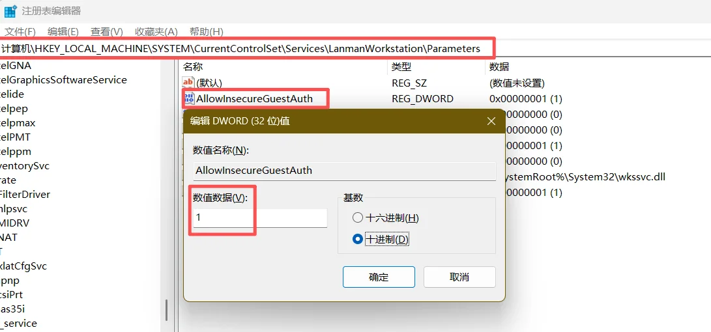The width and height of the screenshot is (711, 332).
Task: Select the elpmax tree item
Action: pos(18,123)
